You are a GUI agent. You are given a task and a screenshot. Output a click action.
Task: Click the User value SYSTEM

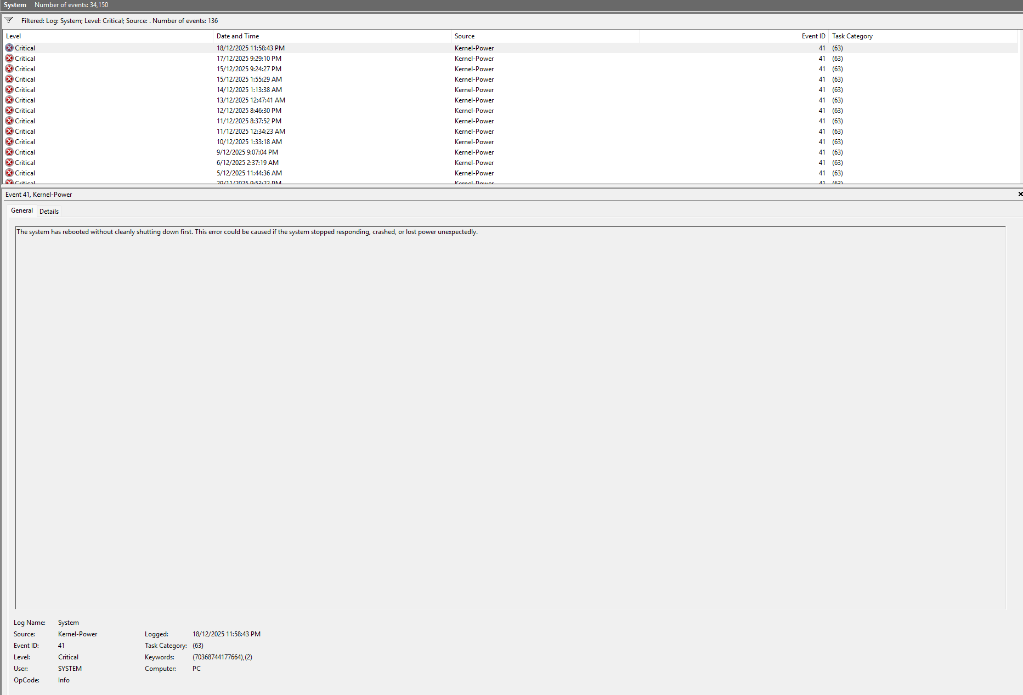click(70, 669)
